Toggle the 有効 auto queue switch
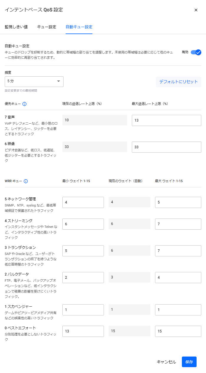The height and width of the screenshot is (373, 206). (x=196, y=52)
